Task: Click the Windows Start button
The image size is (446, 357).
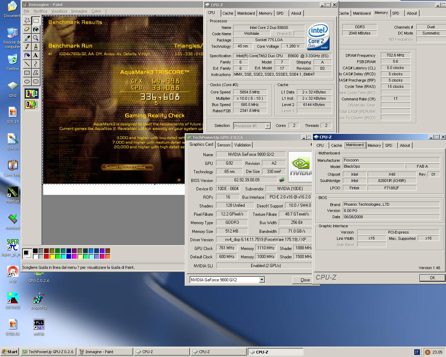Action: point(10,352)
